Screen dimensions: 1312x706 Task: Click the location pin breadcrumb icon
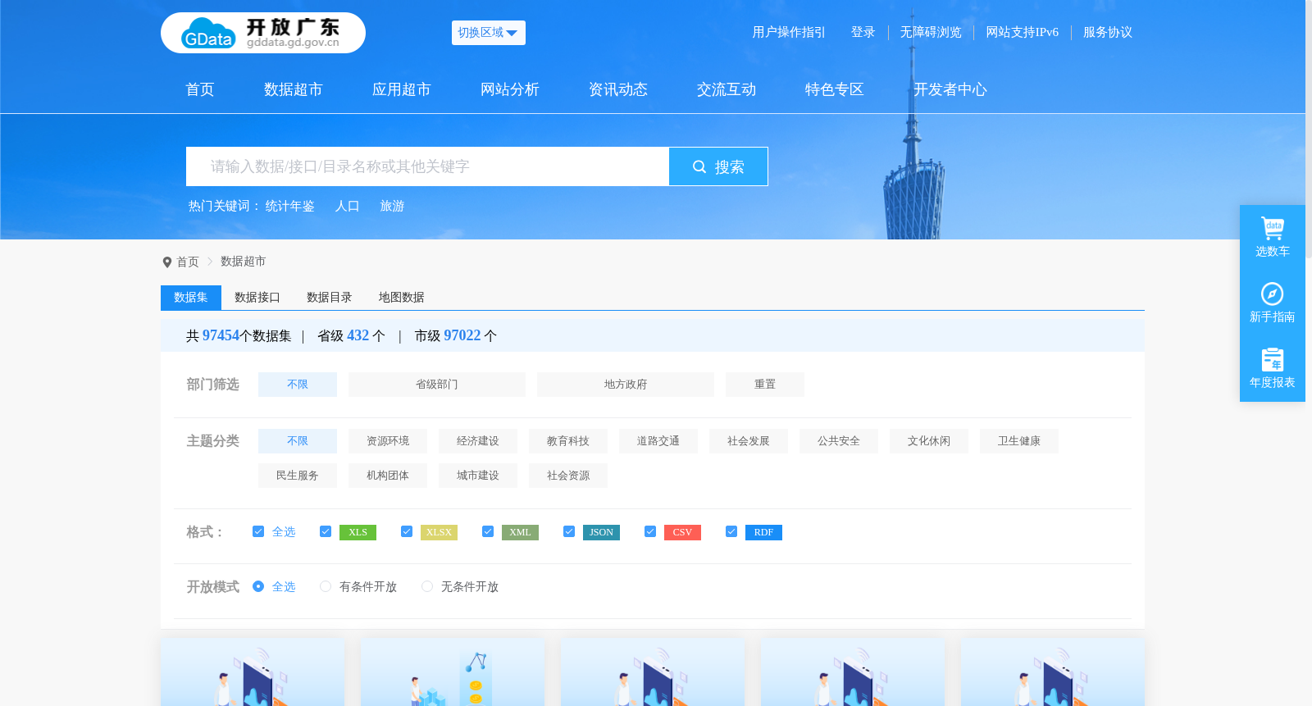click(x=167, y=262)
